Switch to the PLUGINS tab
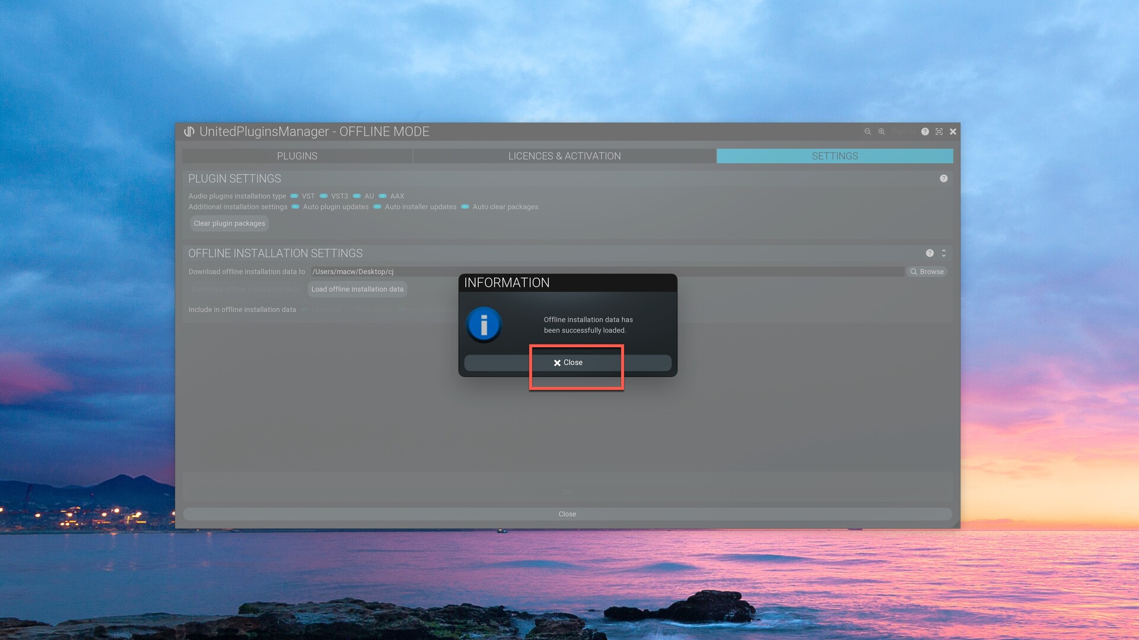The image size is (1139, 640). [297, 156]
